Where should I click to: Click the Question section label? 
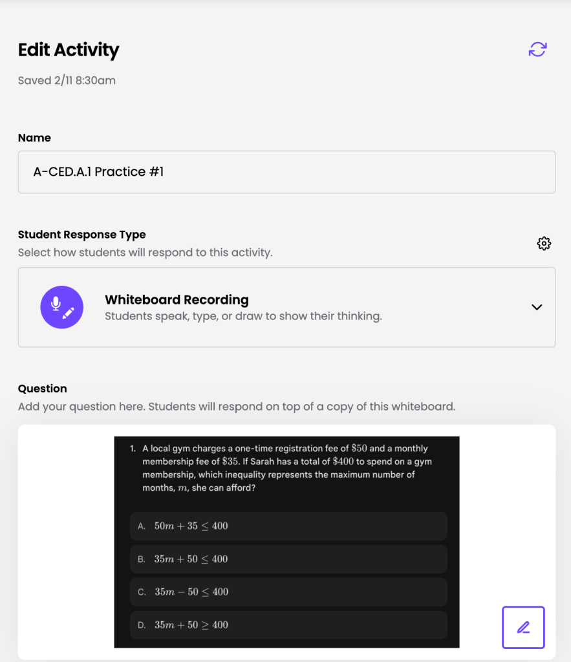43,389
